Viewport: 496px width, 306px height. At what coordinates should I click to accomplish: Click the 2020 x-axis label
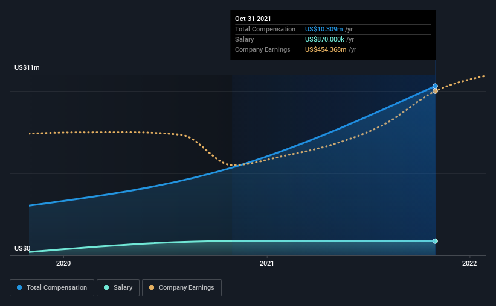pyautogui.click(x=63, y=263)
